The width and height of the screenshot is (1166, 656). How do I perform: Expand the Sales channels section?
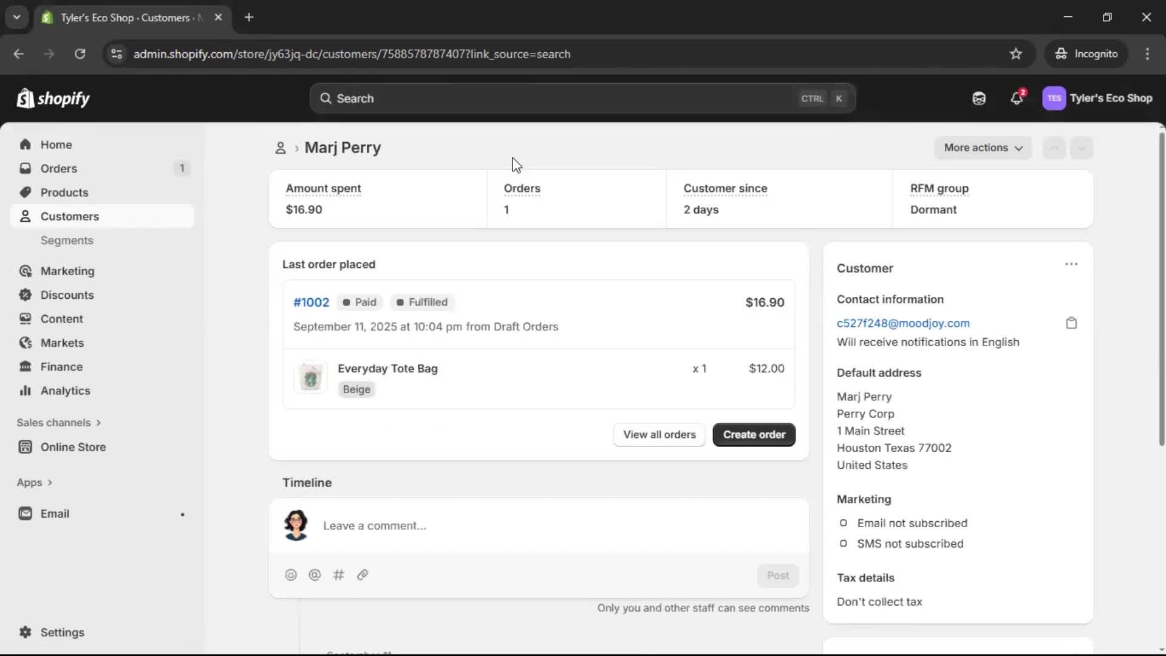pyautogui.click(x=59, y=423)
